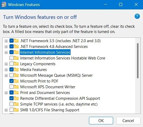Screen dimensions: 143x127
Task: Disable Remote Differential Compression API Support checkbox
Action: pyautogui.click(x=12, y=98)
